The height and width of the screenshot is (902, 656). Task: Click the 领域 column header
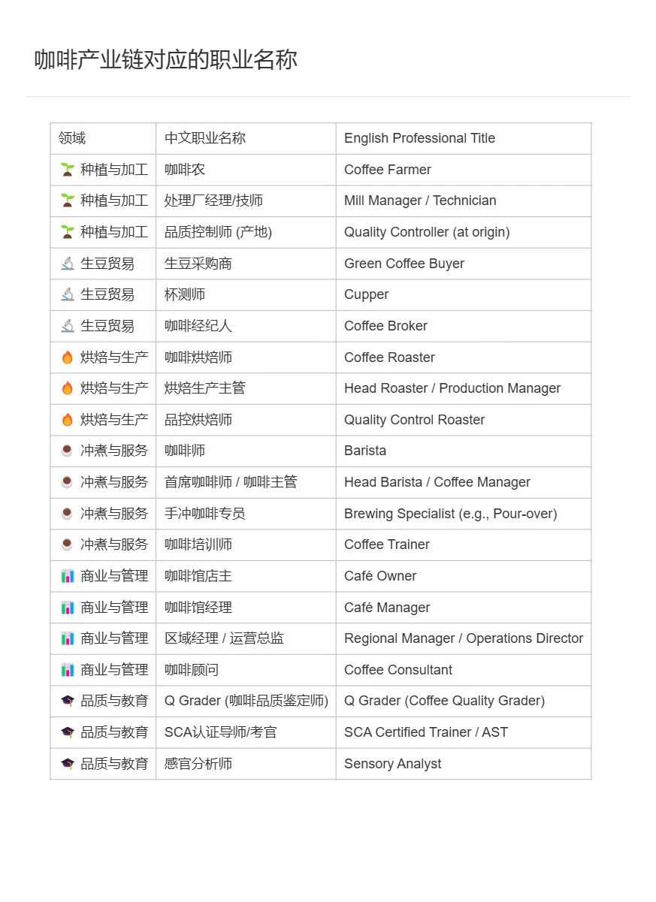coord(103,138)
